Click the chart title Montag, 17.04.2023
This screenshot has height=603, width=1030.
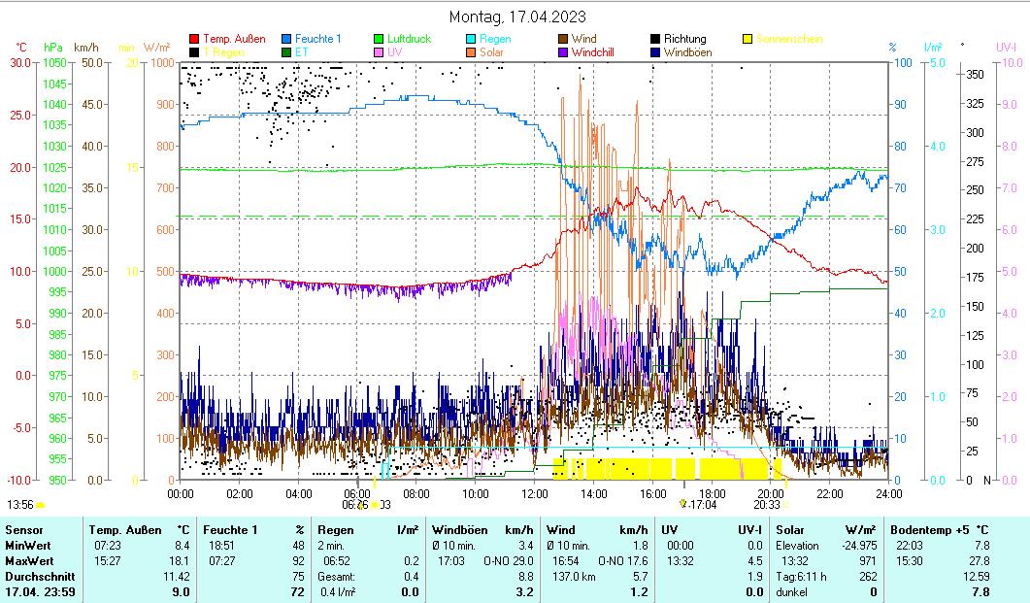[517, 17]
